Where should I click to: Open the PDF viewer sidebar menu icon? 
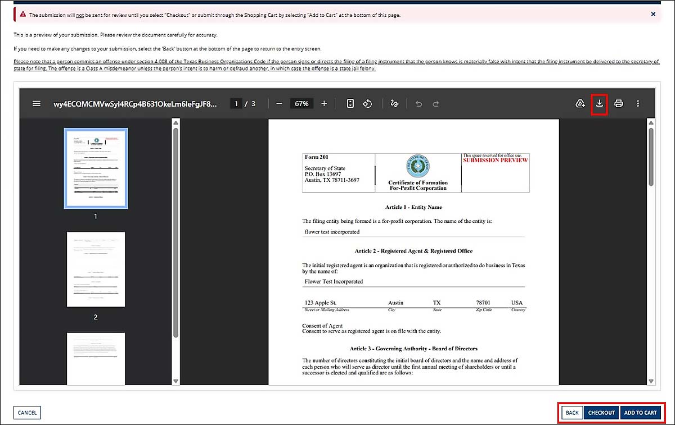(x=37, y=104)
